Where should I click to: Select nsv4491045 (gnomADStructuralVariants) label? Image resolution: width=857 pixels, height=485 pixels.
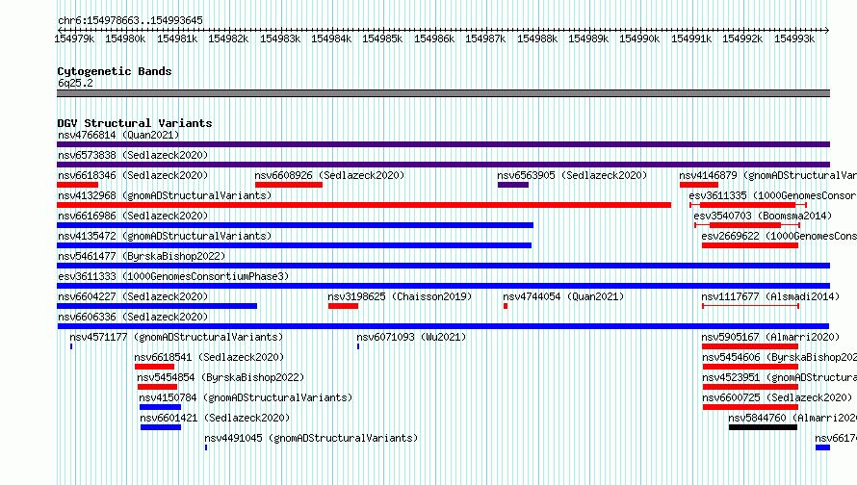[311, 438]
